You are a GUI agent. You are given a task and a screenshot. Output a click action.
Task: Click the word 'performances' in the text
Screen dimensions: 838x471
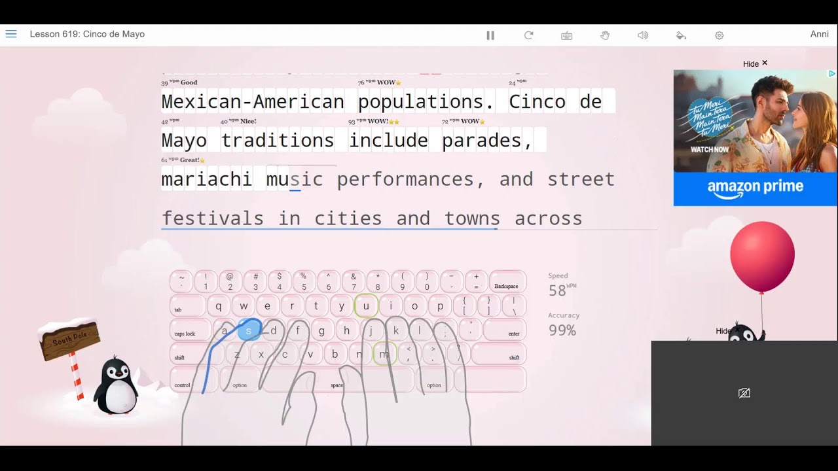coord(405,179)
